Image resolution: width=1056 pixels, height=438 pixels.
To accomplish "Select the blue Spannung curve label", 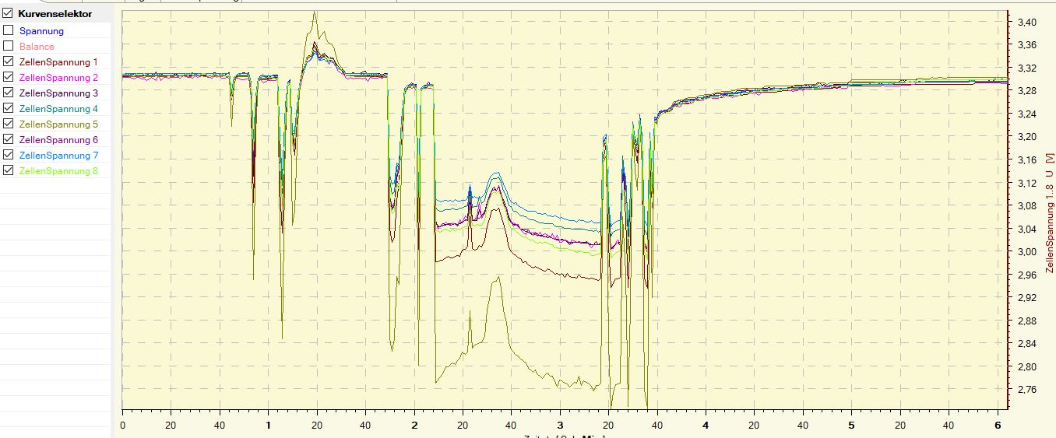I will [x=41, y=31].
